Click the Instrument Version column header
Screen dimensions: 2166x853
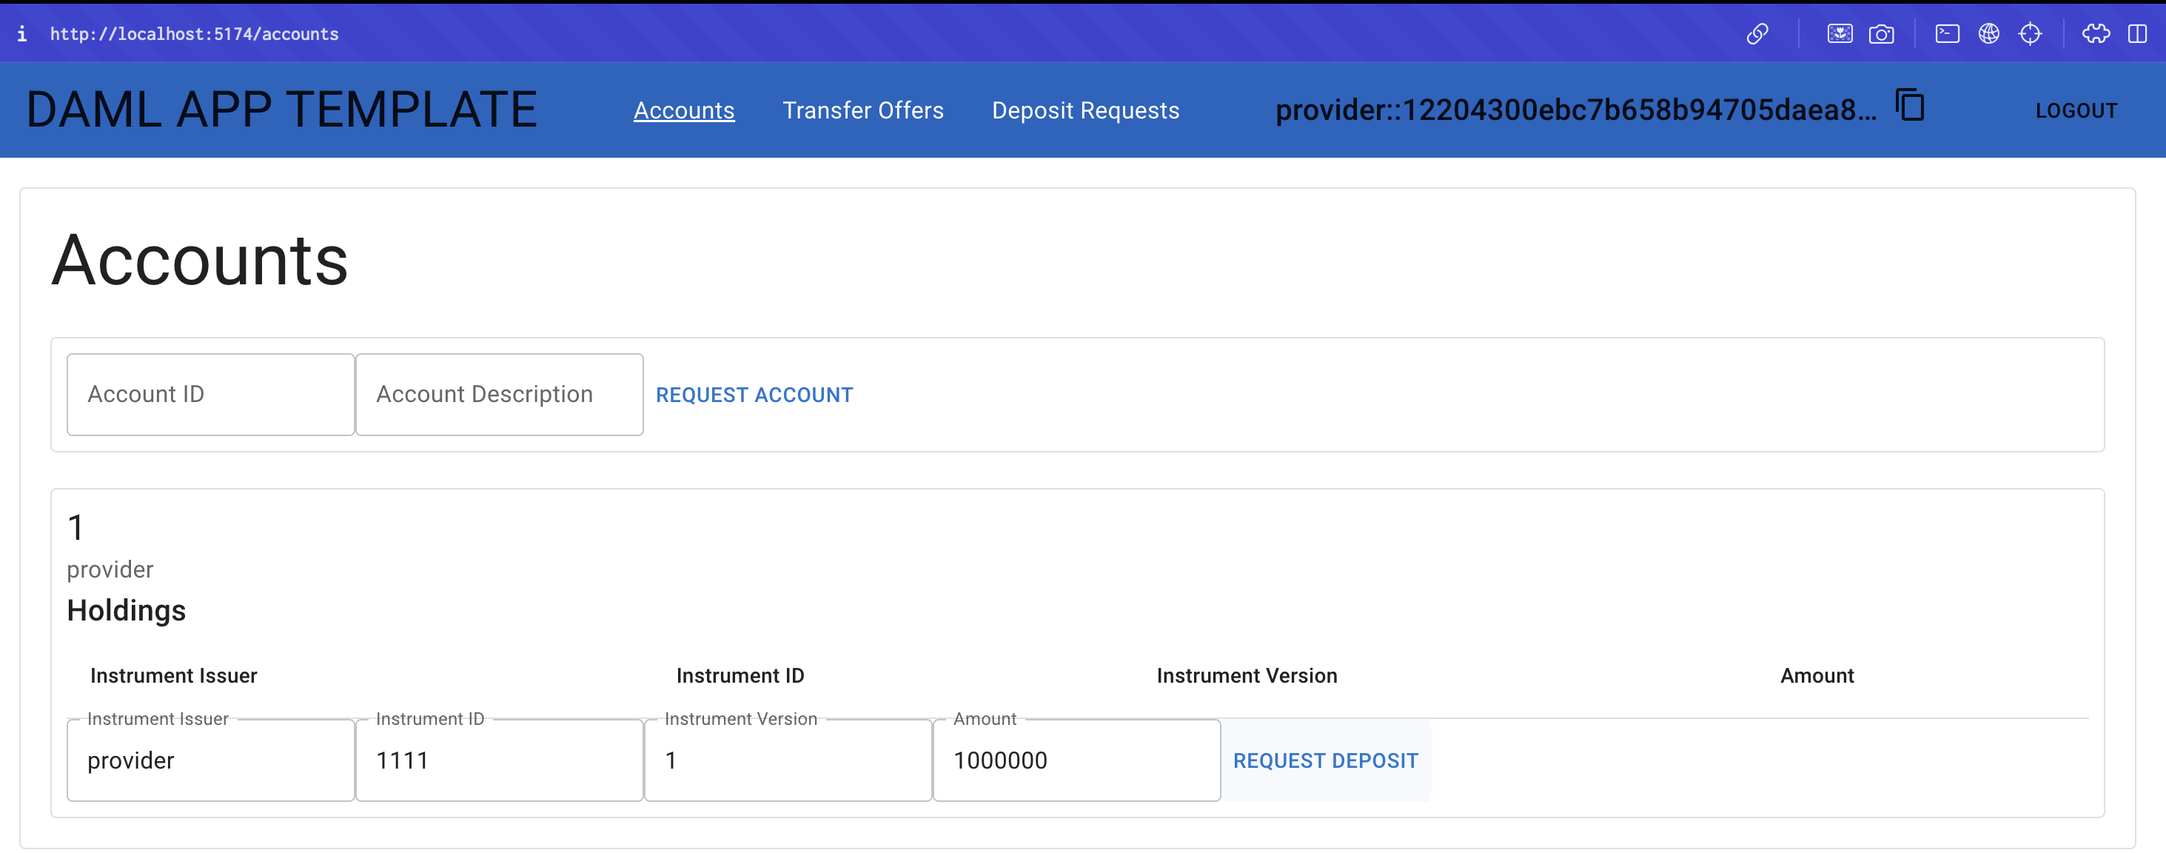[x=1246, y=675]
